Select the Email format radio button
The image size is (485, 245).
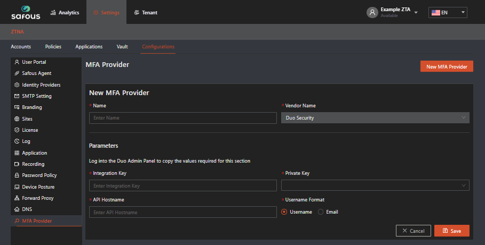(321, 212)
